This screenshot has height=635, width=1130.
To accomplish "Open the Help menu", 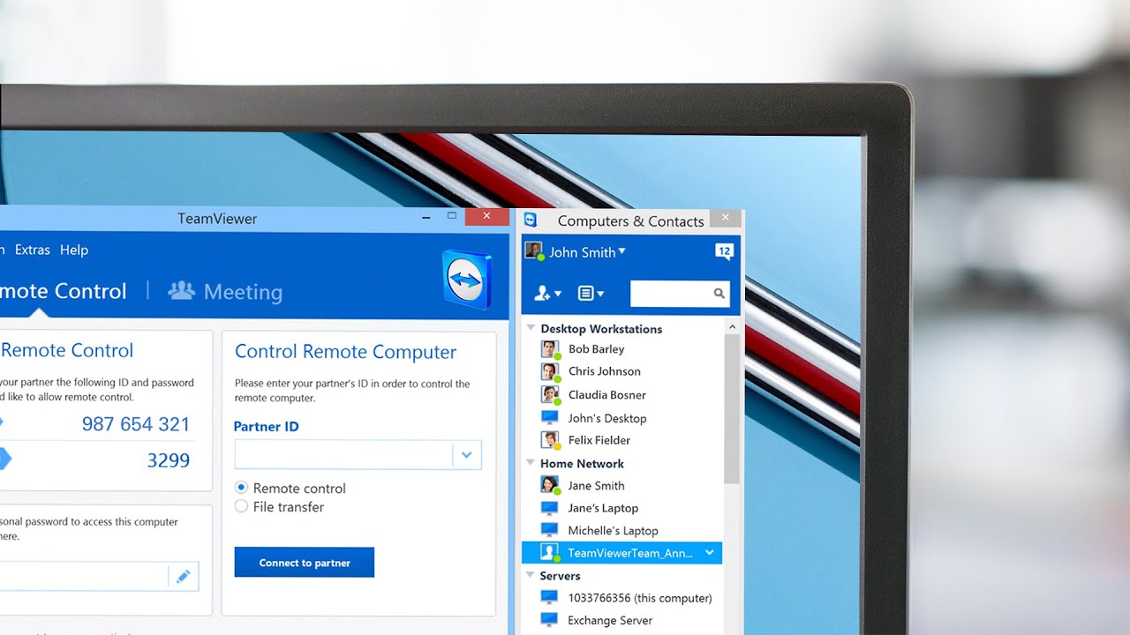I will click(74, 250).
